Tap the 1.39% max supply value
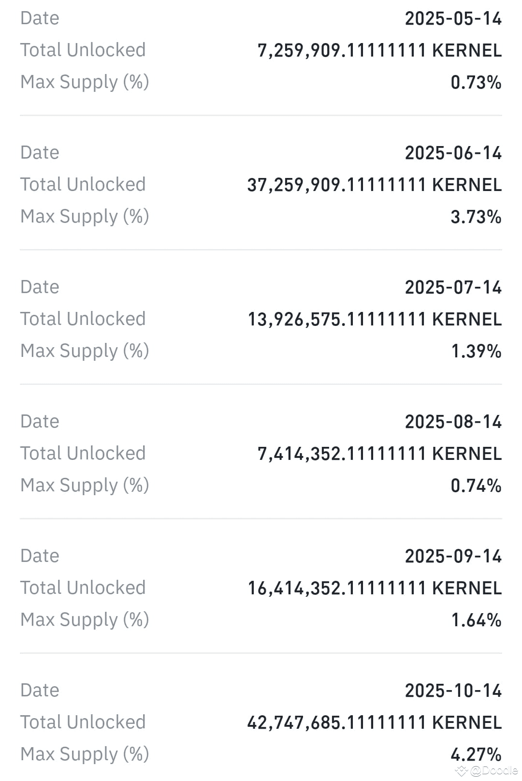Viewport: 522px width, 781px height. [x=476, y=352]
